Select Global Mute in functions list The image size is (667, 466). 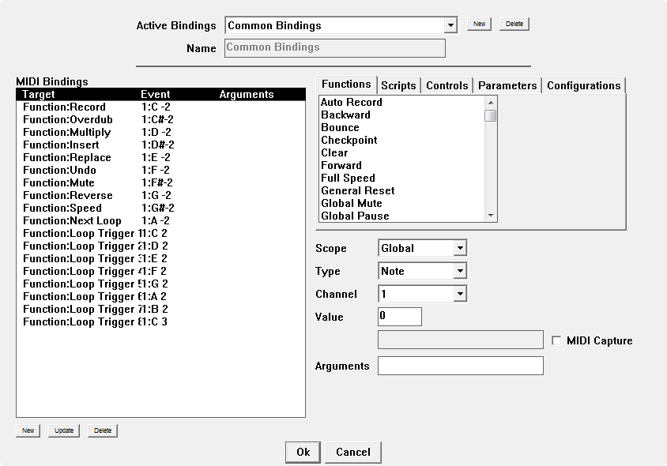(x=402, y=203)
